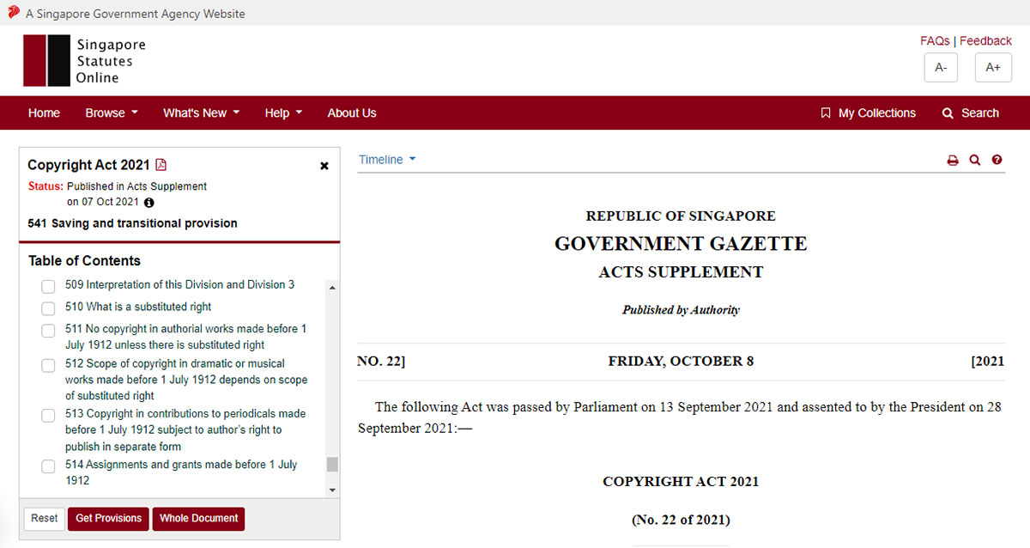Click 'GOVERNMENT GAZETTE' heading
1030x548 pixels.
(681, 244)
